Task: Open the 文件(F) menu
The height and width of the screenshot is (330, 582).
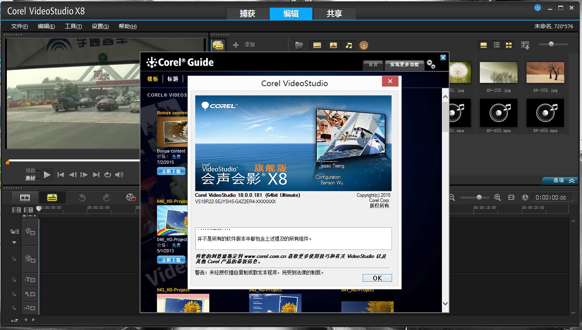Action: [x=19, y=27]
